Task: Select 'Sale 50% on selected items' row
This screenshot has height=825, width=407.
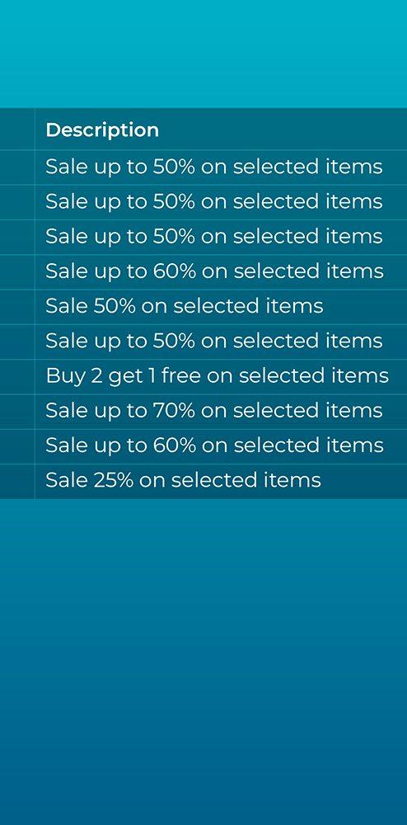Action: coord(221,307)
